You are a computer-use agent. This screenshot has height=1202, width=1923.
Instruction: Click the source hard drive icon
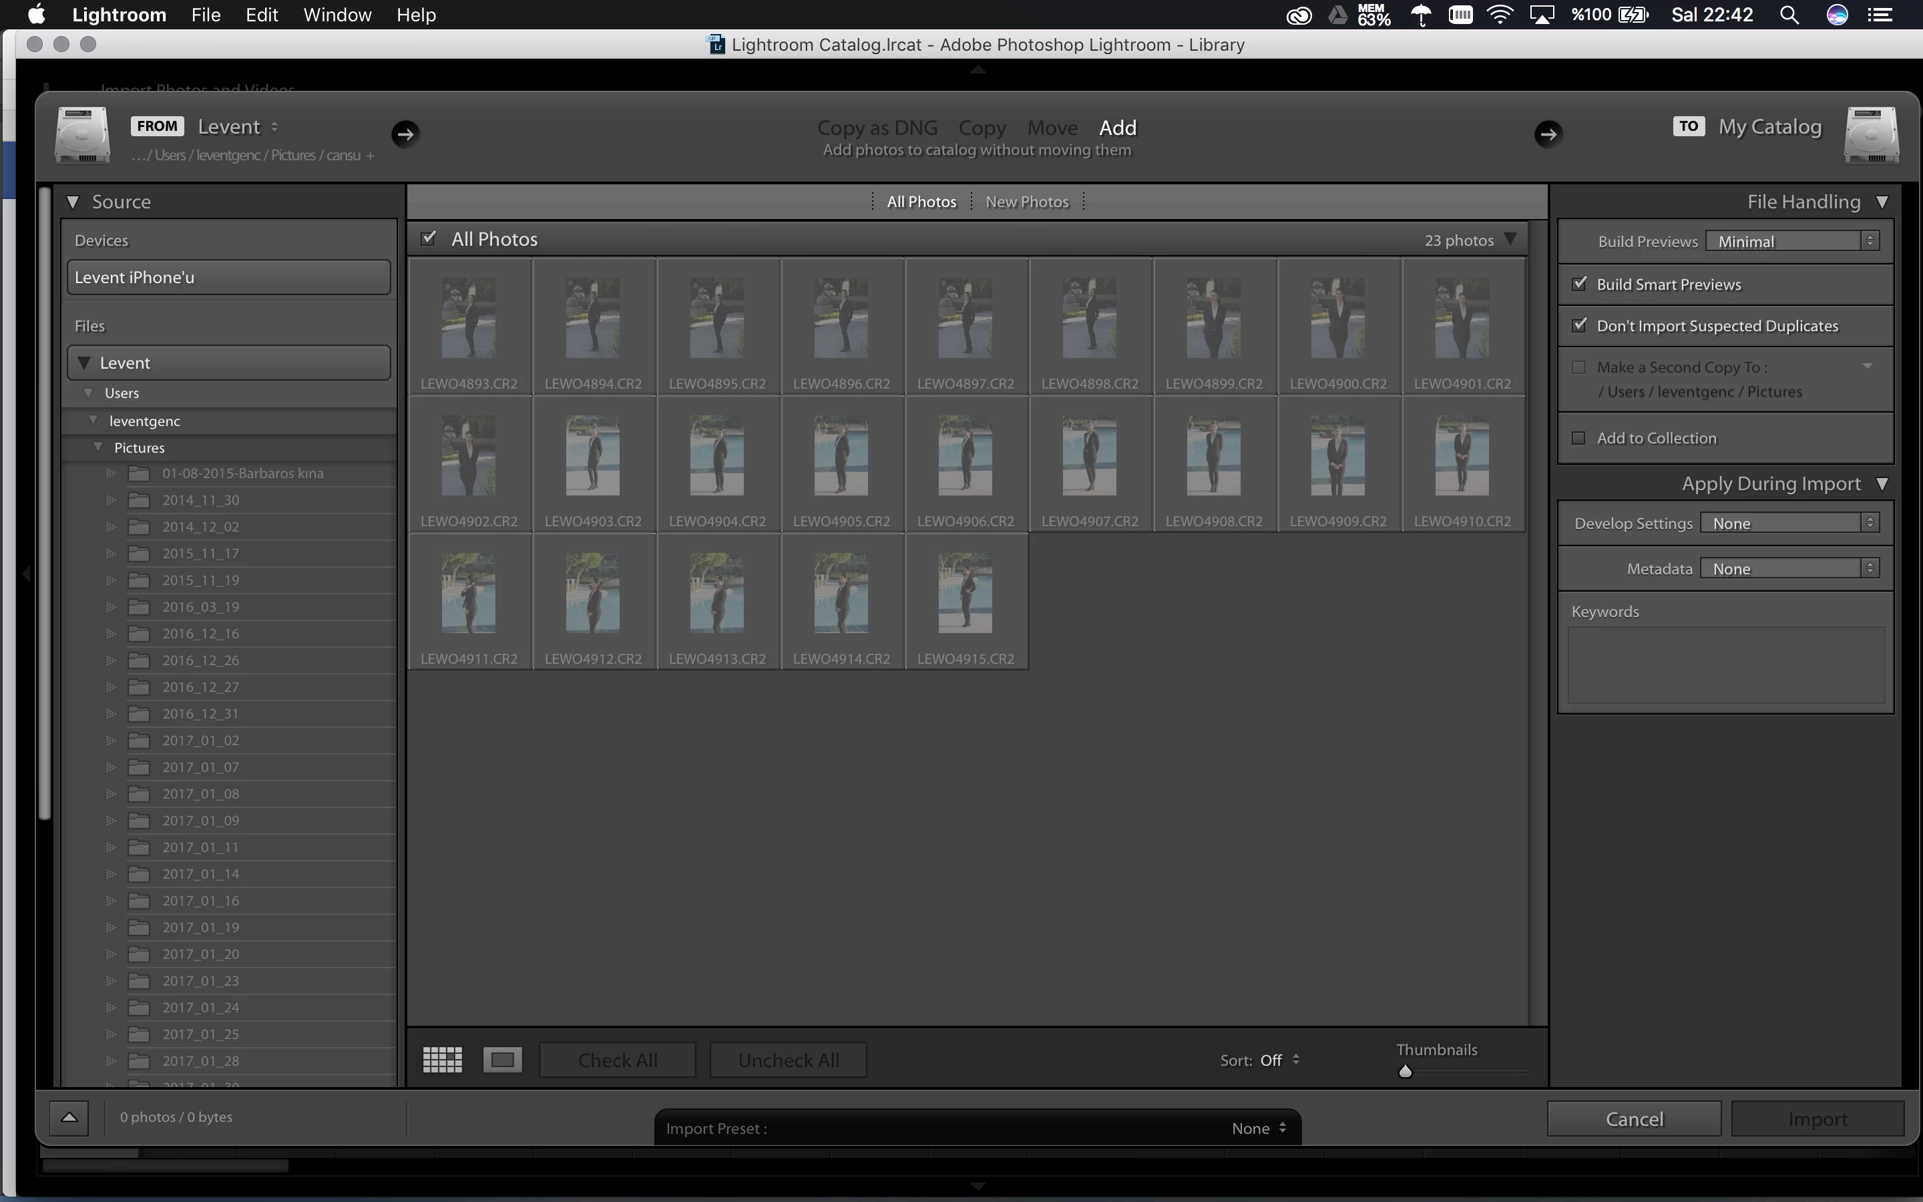(82, 135)
